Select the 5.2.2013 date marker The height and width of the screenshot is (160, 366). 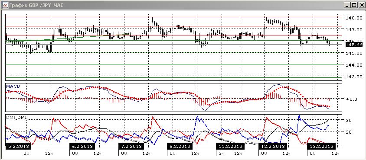(x=19, y=147)
